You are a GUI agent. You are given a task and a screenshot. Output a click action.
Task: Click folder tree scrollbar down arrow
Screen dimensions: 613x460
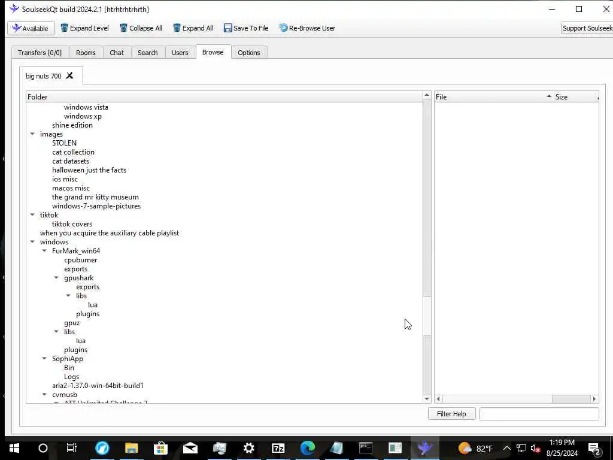tap(427, 399)
